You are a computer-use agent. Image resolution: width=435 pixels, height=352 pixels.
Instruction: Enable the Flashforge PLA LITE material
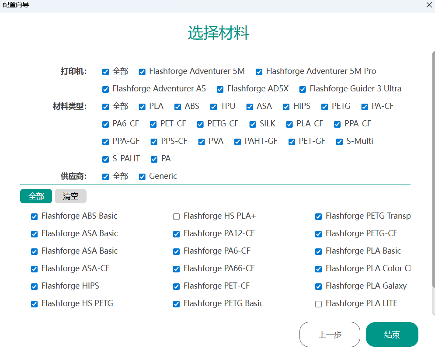[318, 304]
